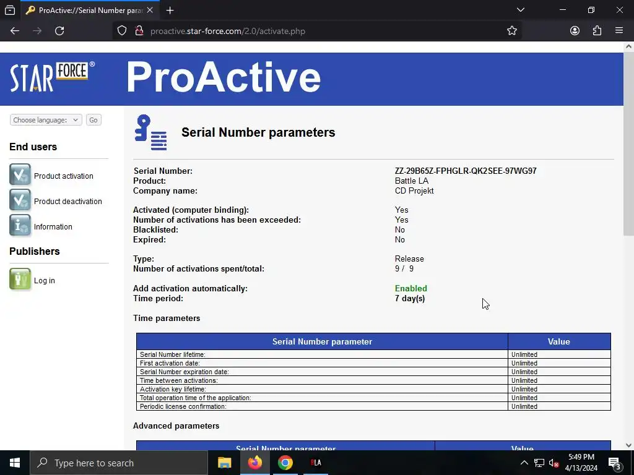Open File Explorer from the taskbar
Image resolution: width=634 pixels, height=475 pixels.
tap(224, 463)
